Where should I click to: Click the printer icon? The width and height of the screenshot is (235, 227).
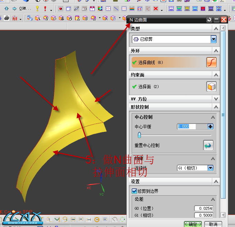pyautogui.click(x=7, y=18)
